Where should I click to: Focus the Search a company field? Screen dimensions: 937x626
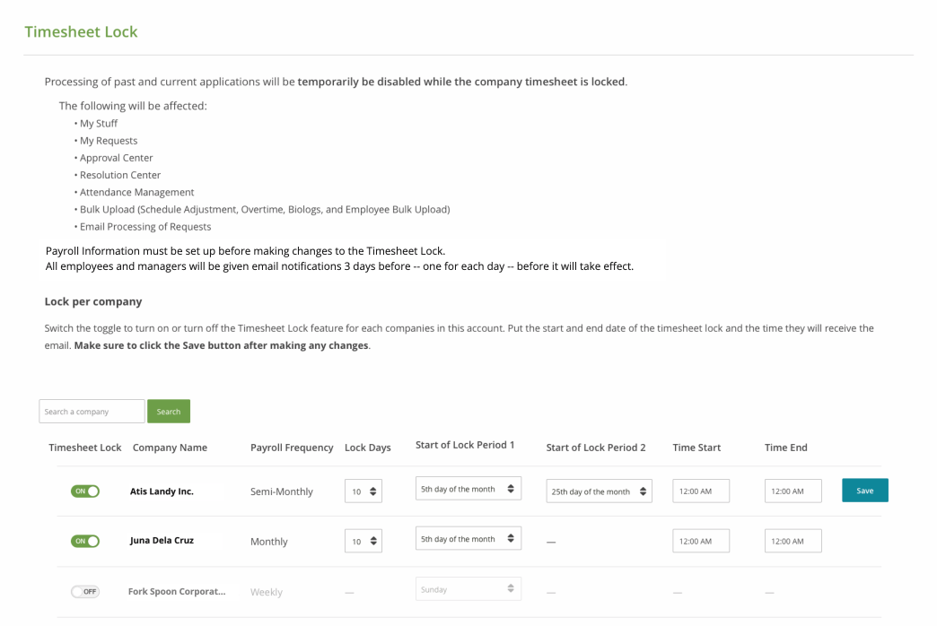(92, 412)
